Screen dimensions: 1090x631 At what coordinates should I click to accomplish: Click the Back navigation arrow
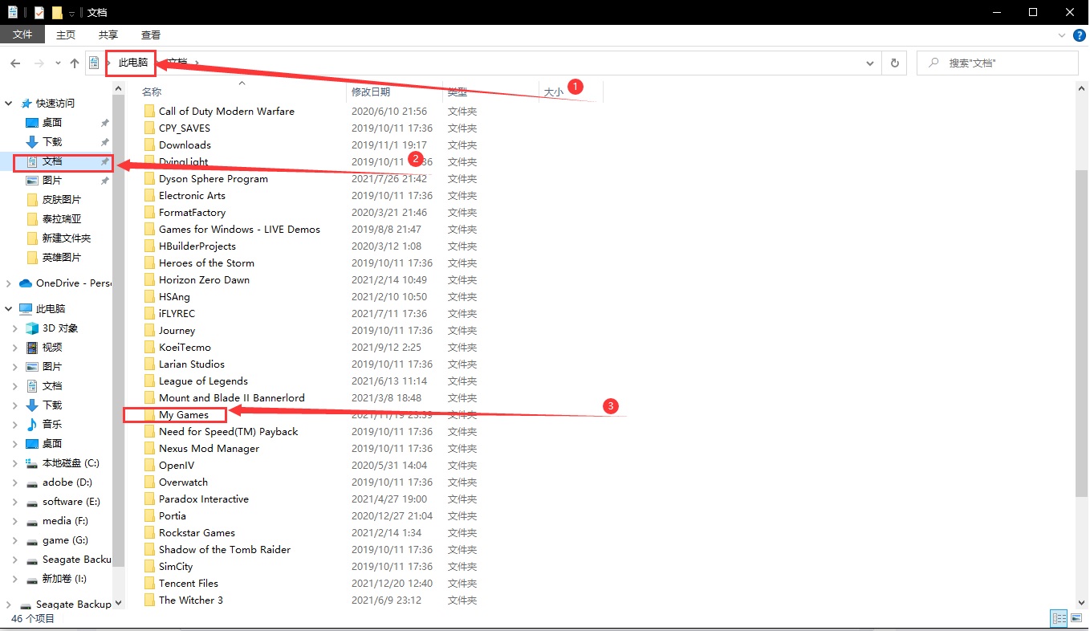[x=15, y=63]
